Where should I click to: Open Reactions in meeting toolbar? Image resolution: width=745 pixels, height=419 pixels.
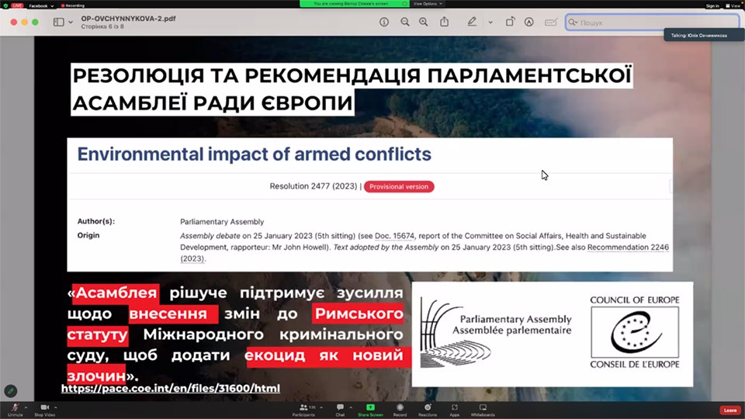point(427,407)
